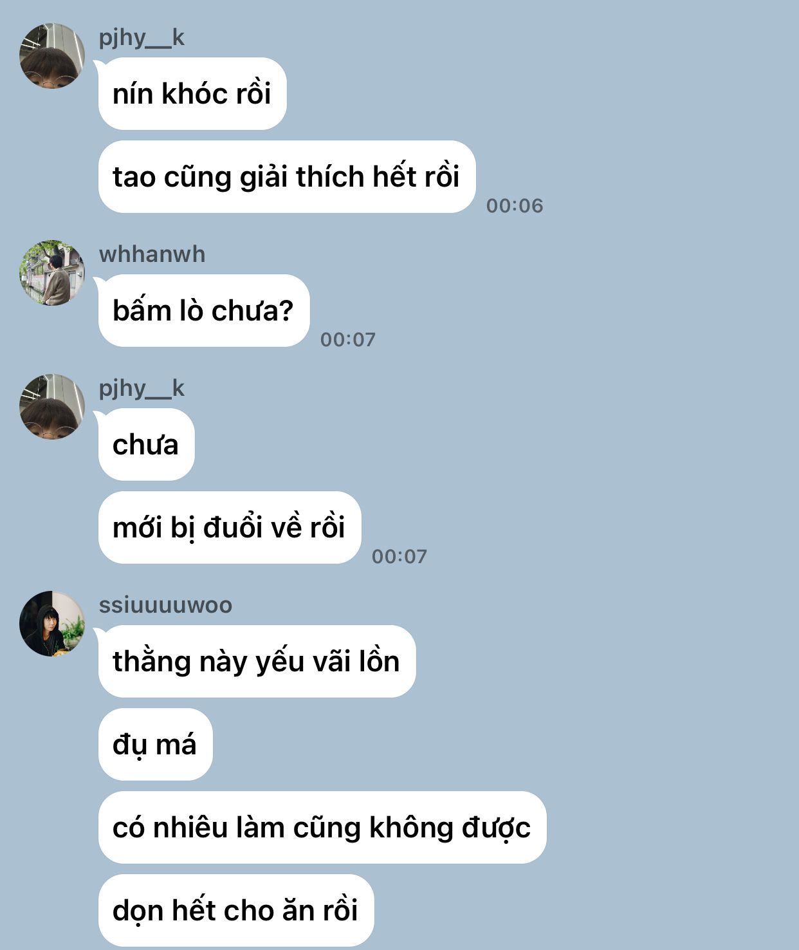Open ssiuuuuwoo's profile avatar
Image resolution: width=799 pixels, height=950 pixels.
click(x=52, y=624)
